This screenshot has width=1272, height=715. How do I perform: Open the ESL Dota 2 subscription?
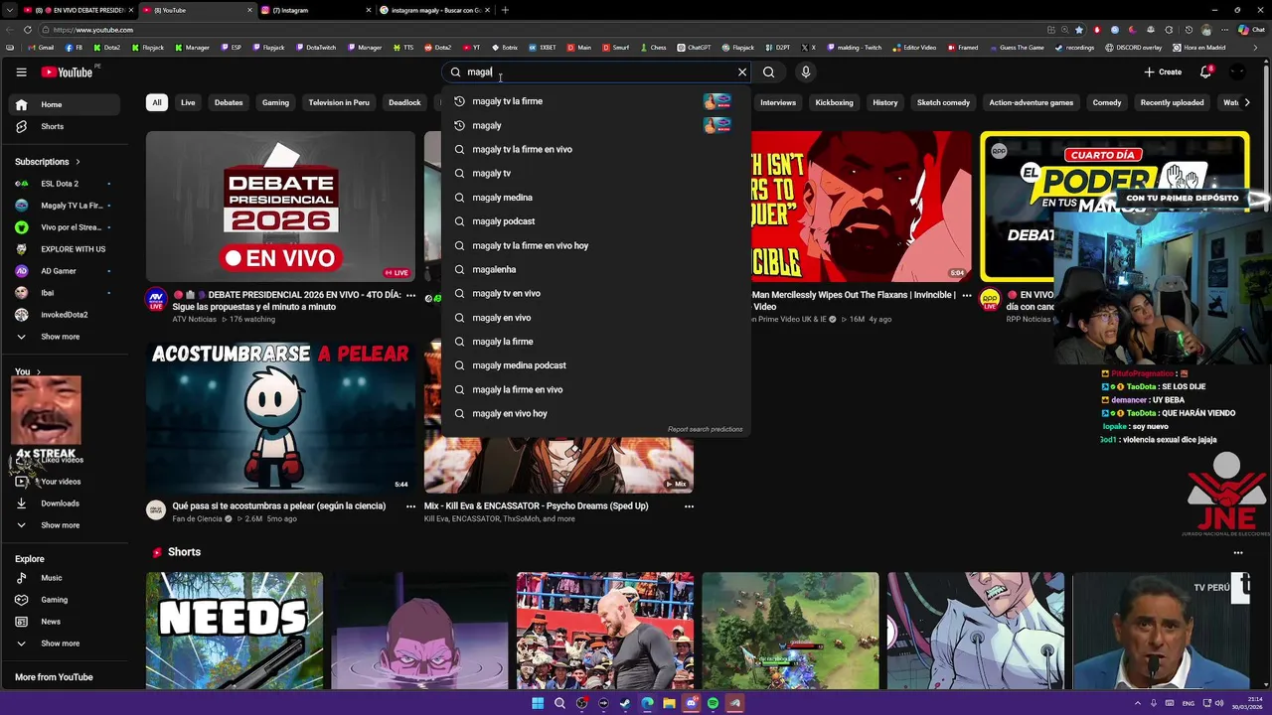point(65,184)
